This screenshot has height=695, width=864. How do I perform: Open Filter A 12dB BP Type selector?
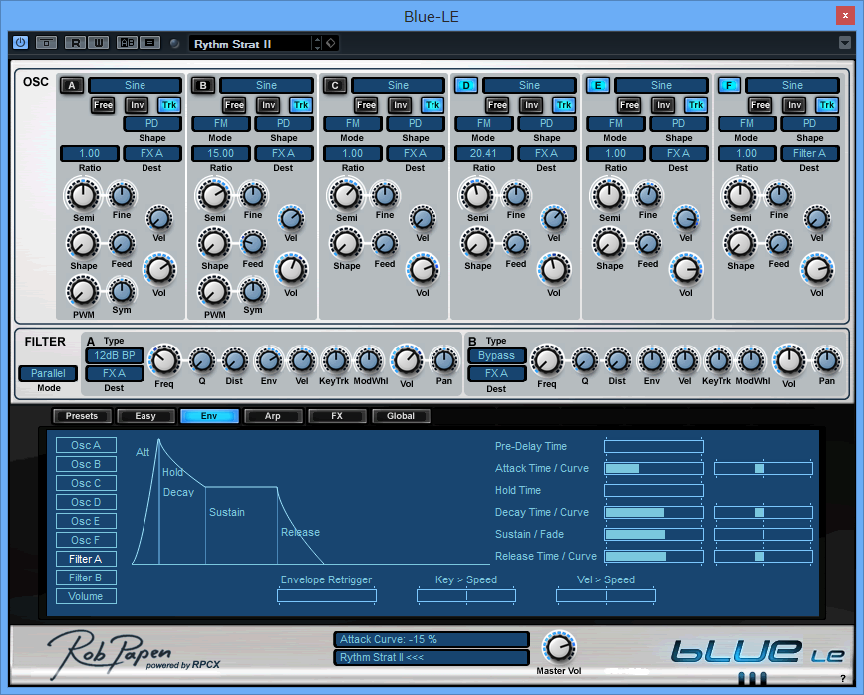[x=114, y=355]
